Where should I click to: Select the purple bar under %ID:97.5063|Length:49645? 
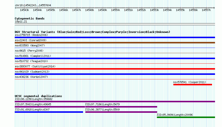click(50, 107)
